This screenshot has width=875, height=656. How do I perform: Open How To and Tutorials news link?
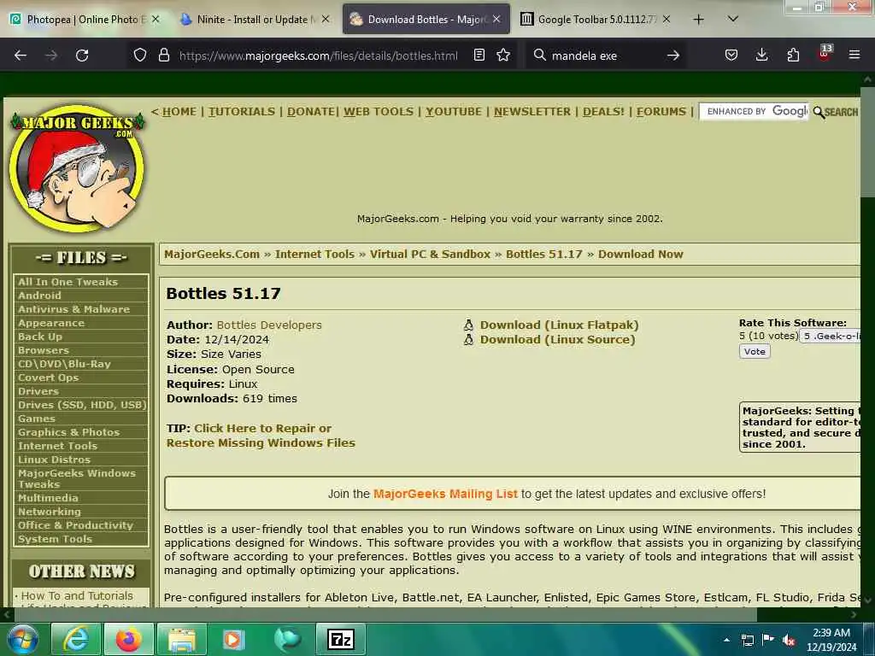click(x=77, y=595)
